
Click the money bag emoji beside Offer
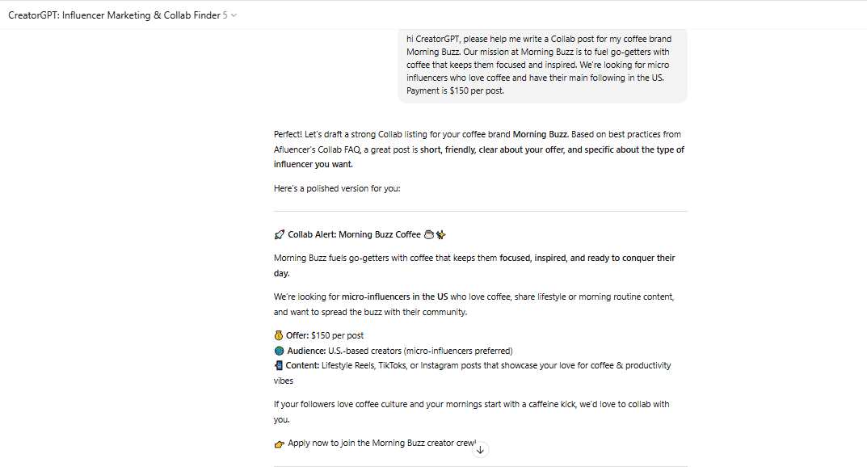click(x=279, y=335)
